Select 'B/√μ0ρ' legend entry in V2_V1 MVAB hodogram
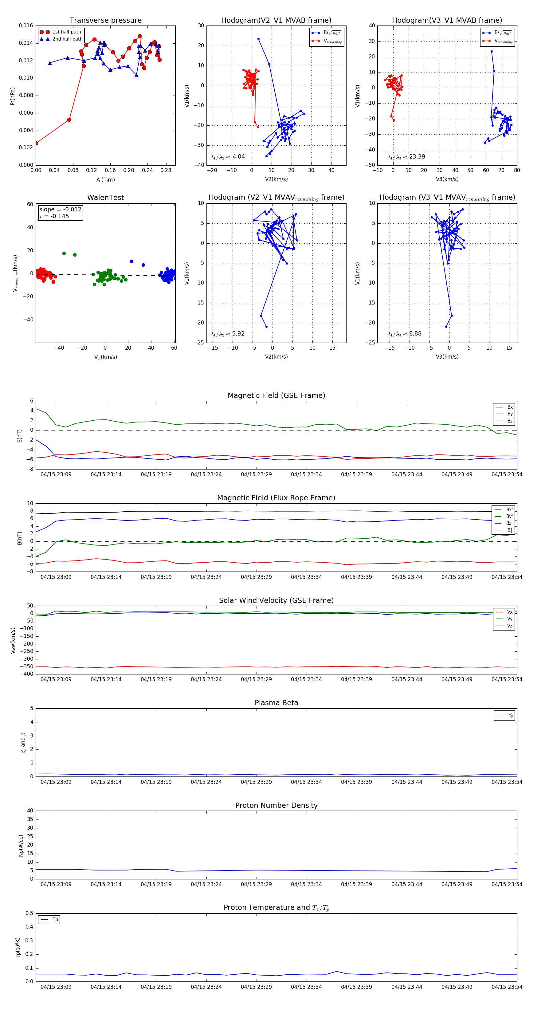Image resolution: width=553 pixels, height=1014 pixels. point(326,33)
